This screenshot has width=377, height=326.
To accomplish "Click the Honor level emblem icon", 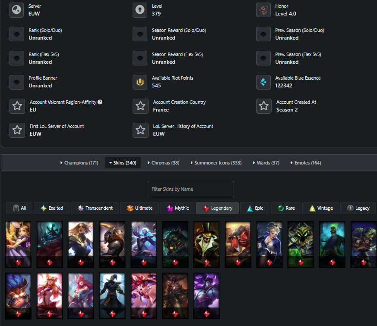I will coord(263,10).
